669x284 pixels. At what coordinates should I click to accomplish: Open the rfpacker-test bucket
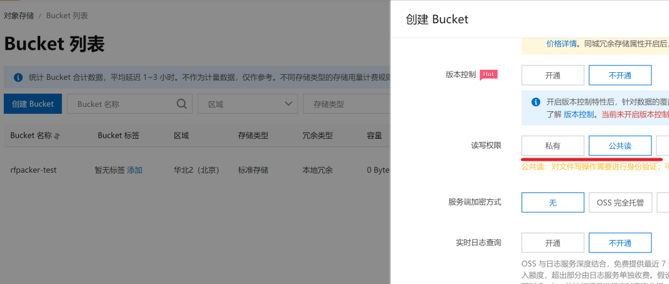(33, 170)
